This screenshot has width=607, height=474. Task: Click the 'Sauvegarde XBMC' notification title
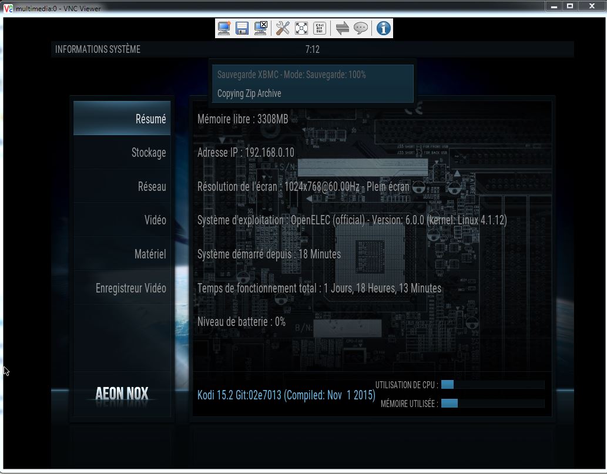pyautogui.click(x=291, y=75)
